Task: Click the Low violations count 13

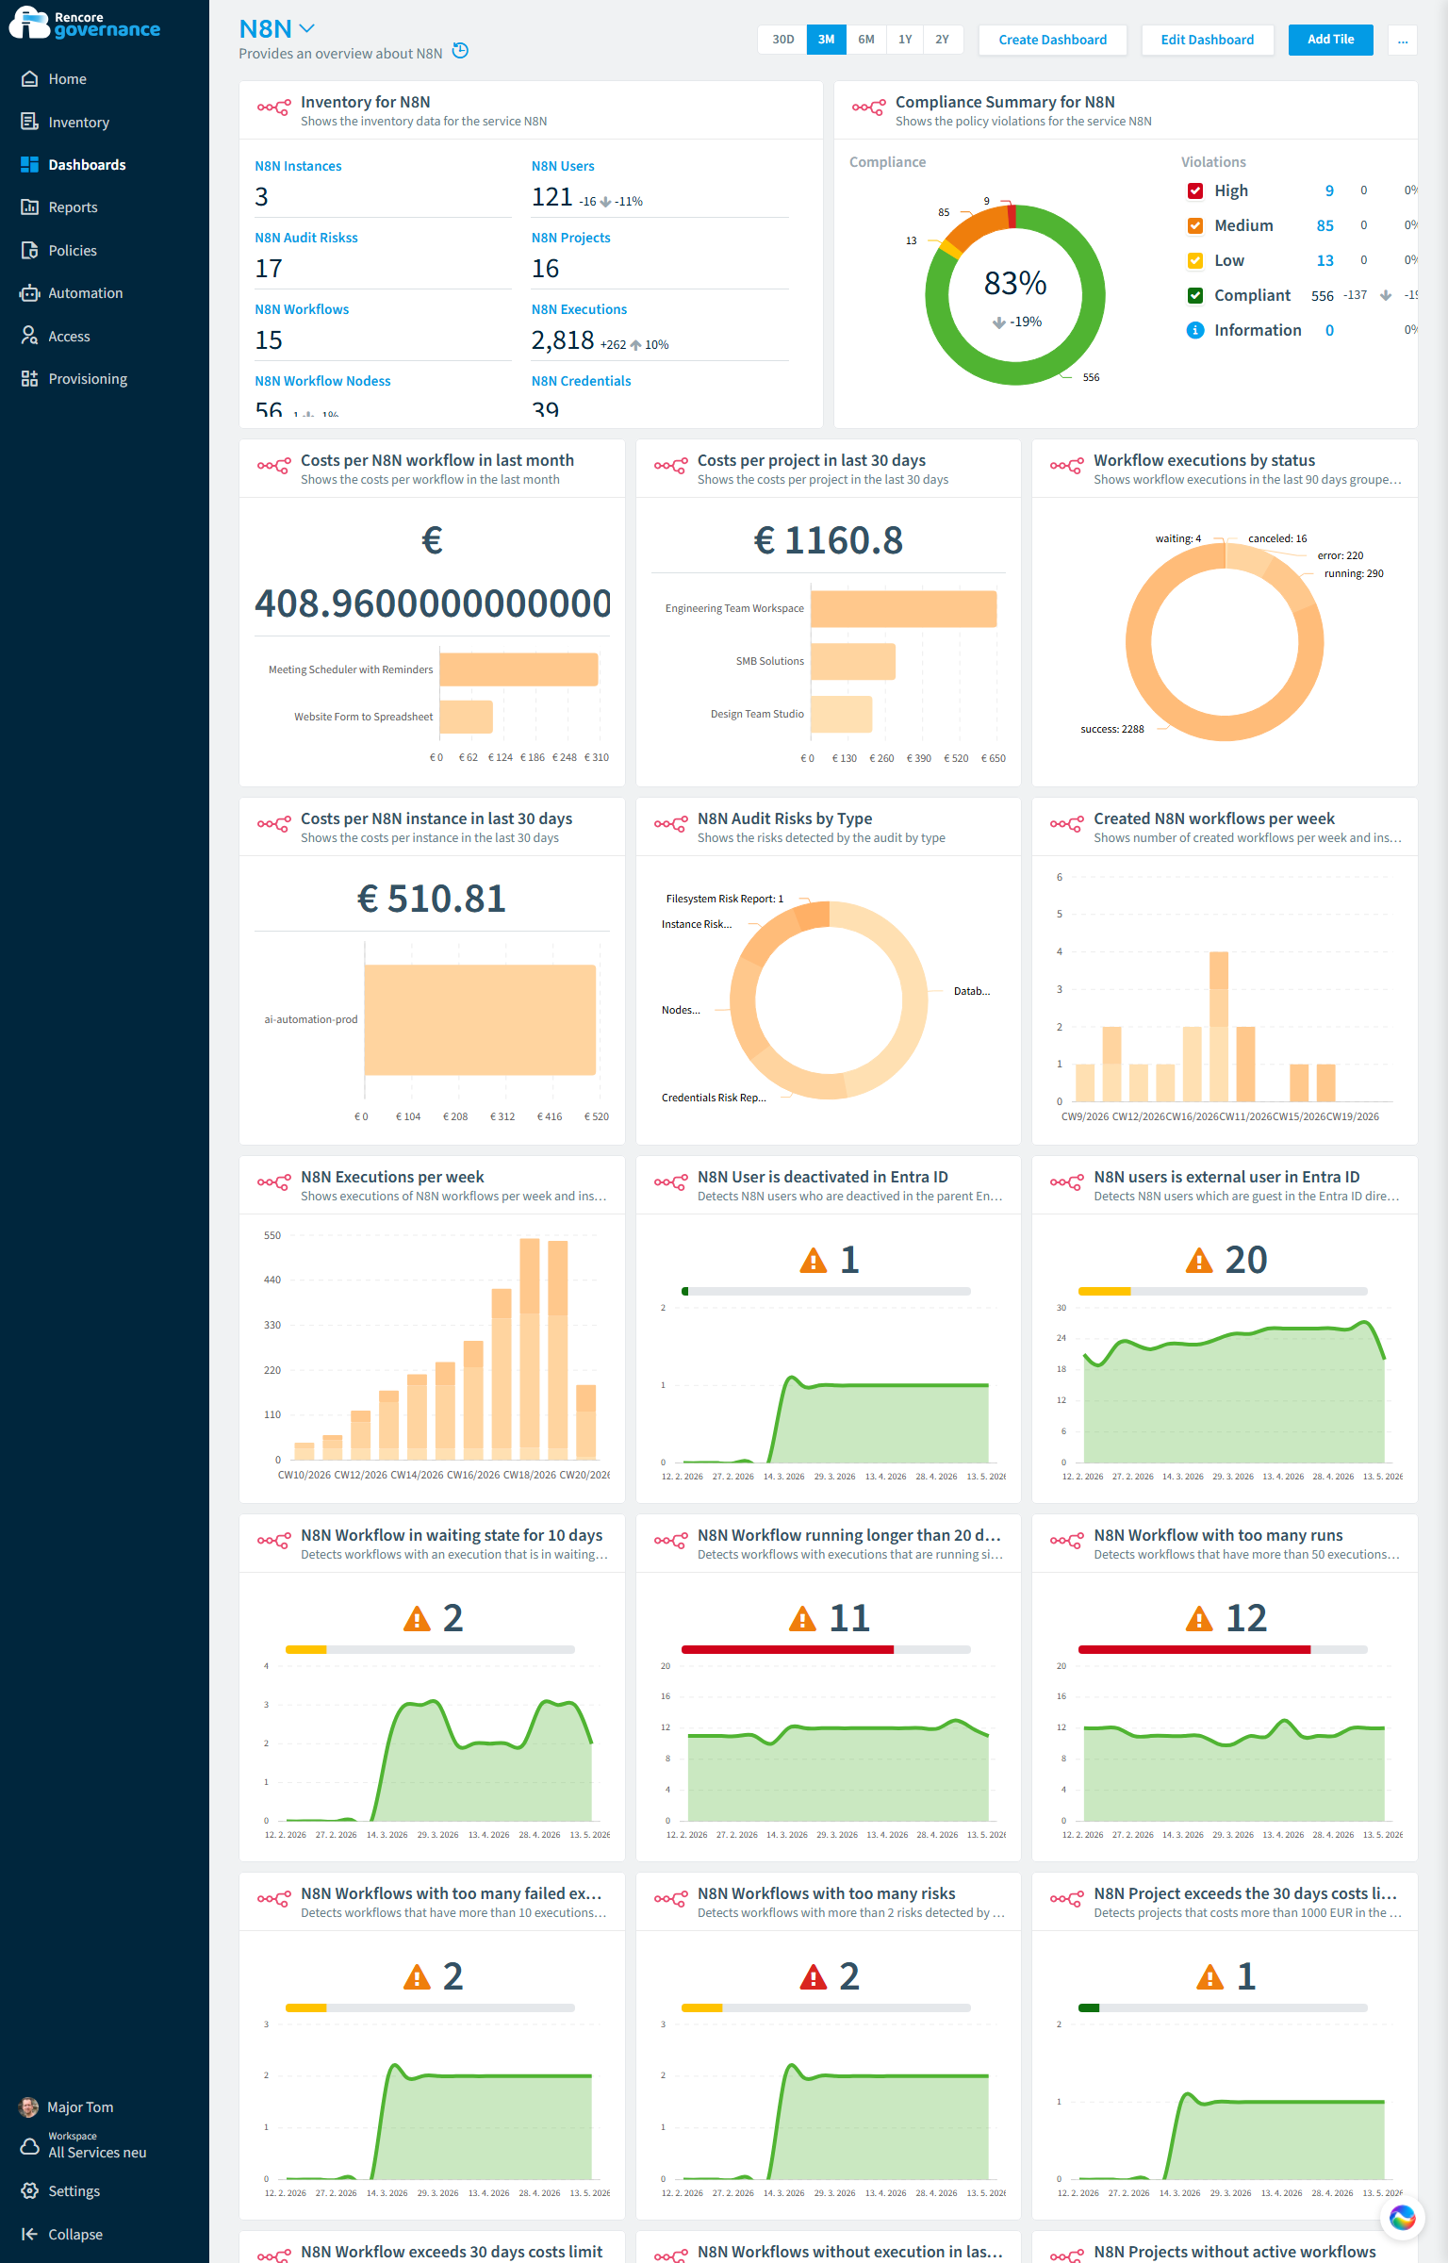Action: tap(1325, 260)
